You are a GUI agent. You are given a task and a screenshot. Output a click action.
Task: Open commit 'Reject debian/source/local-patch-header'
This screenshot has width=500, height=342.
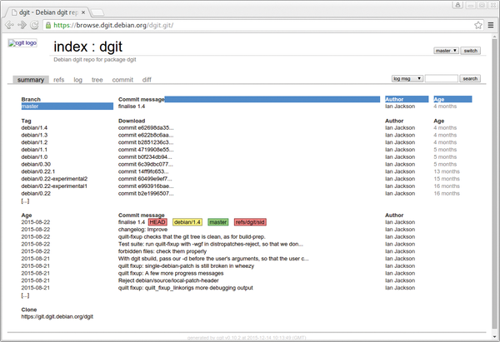[168, 281]
